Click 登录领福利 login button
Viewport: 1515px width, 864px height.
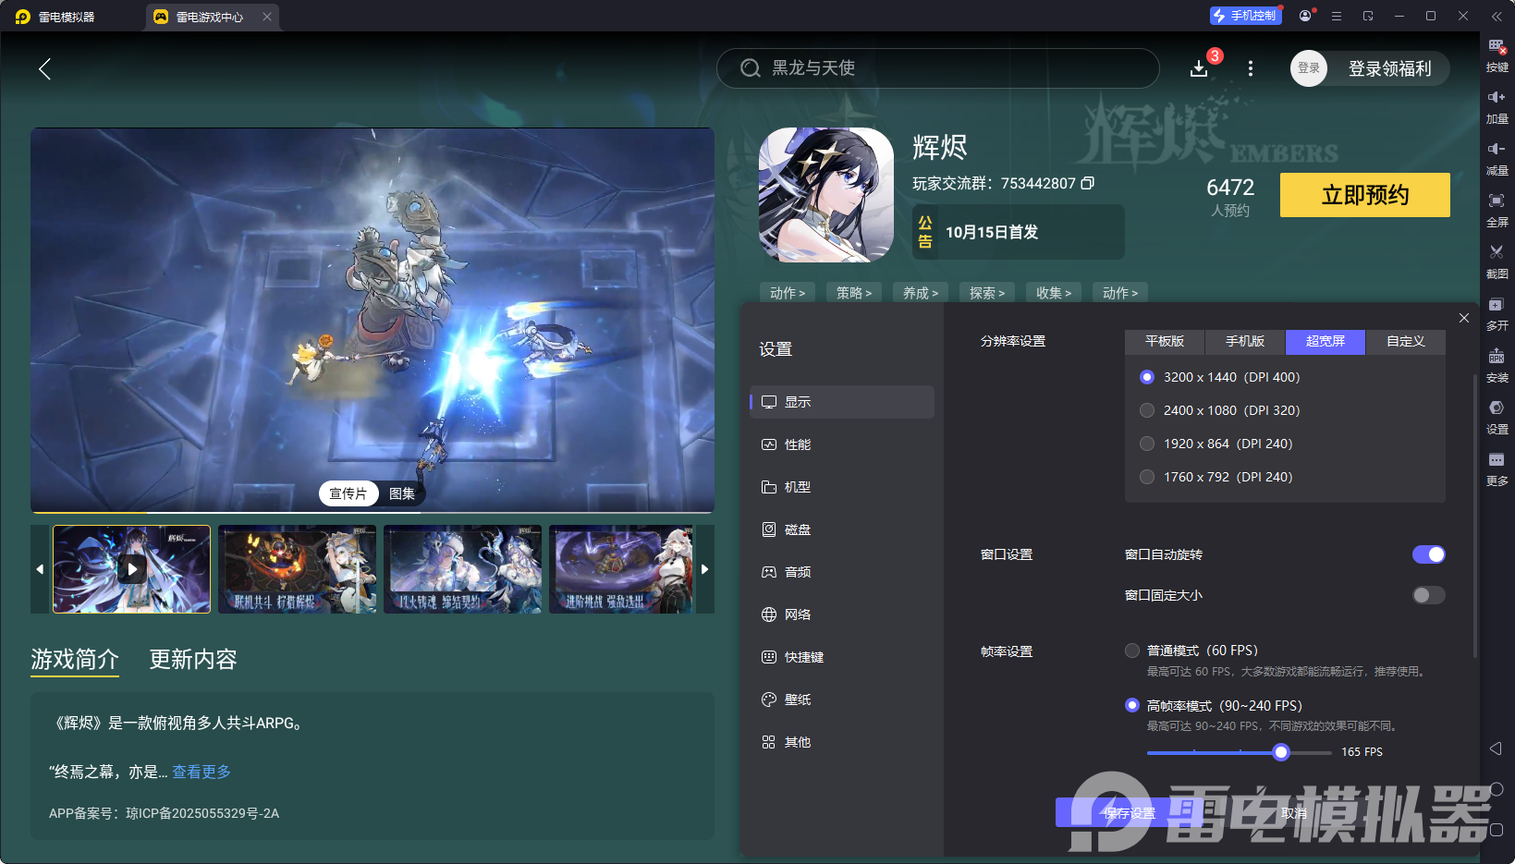(1389, 68)
